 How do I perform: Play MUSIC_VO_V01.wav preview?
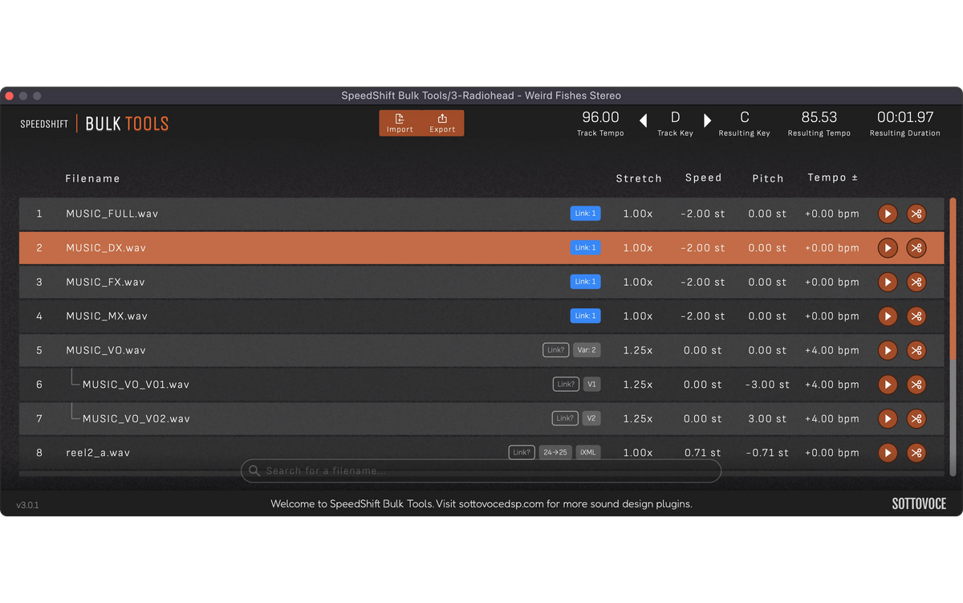click(888, 385)
